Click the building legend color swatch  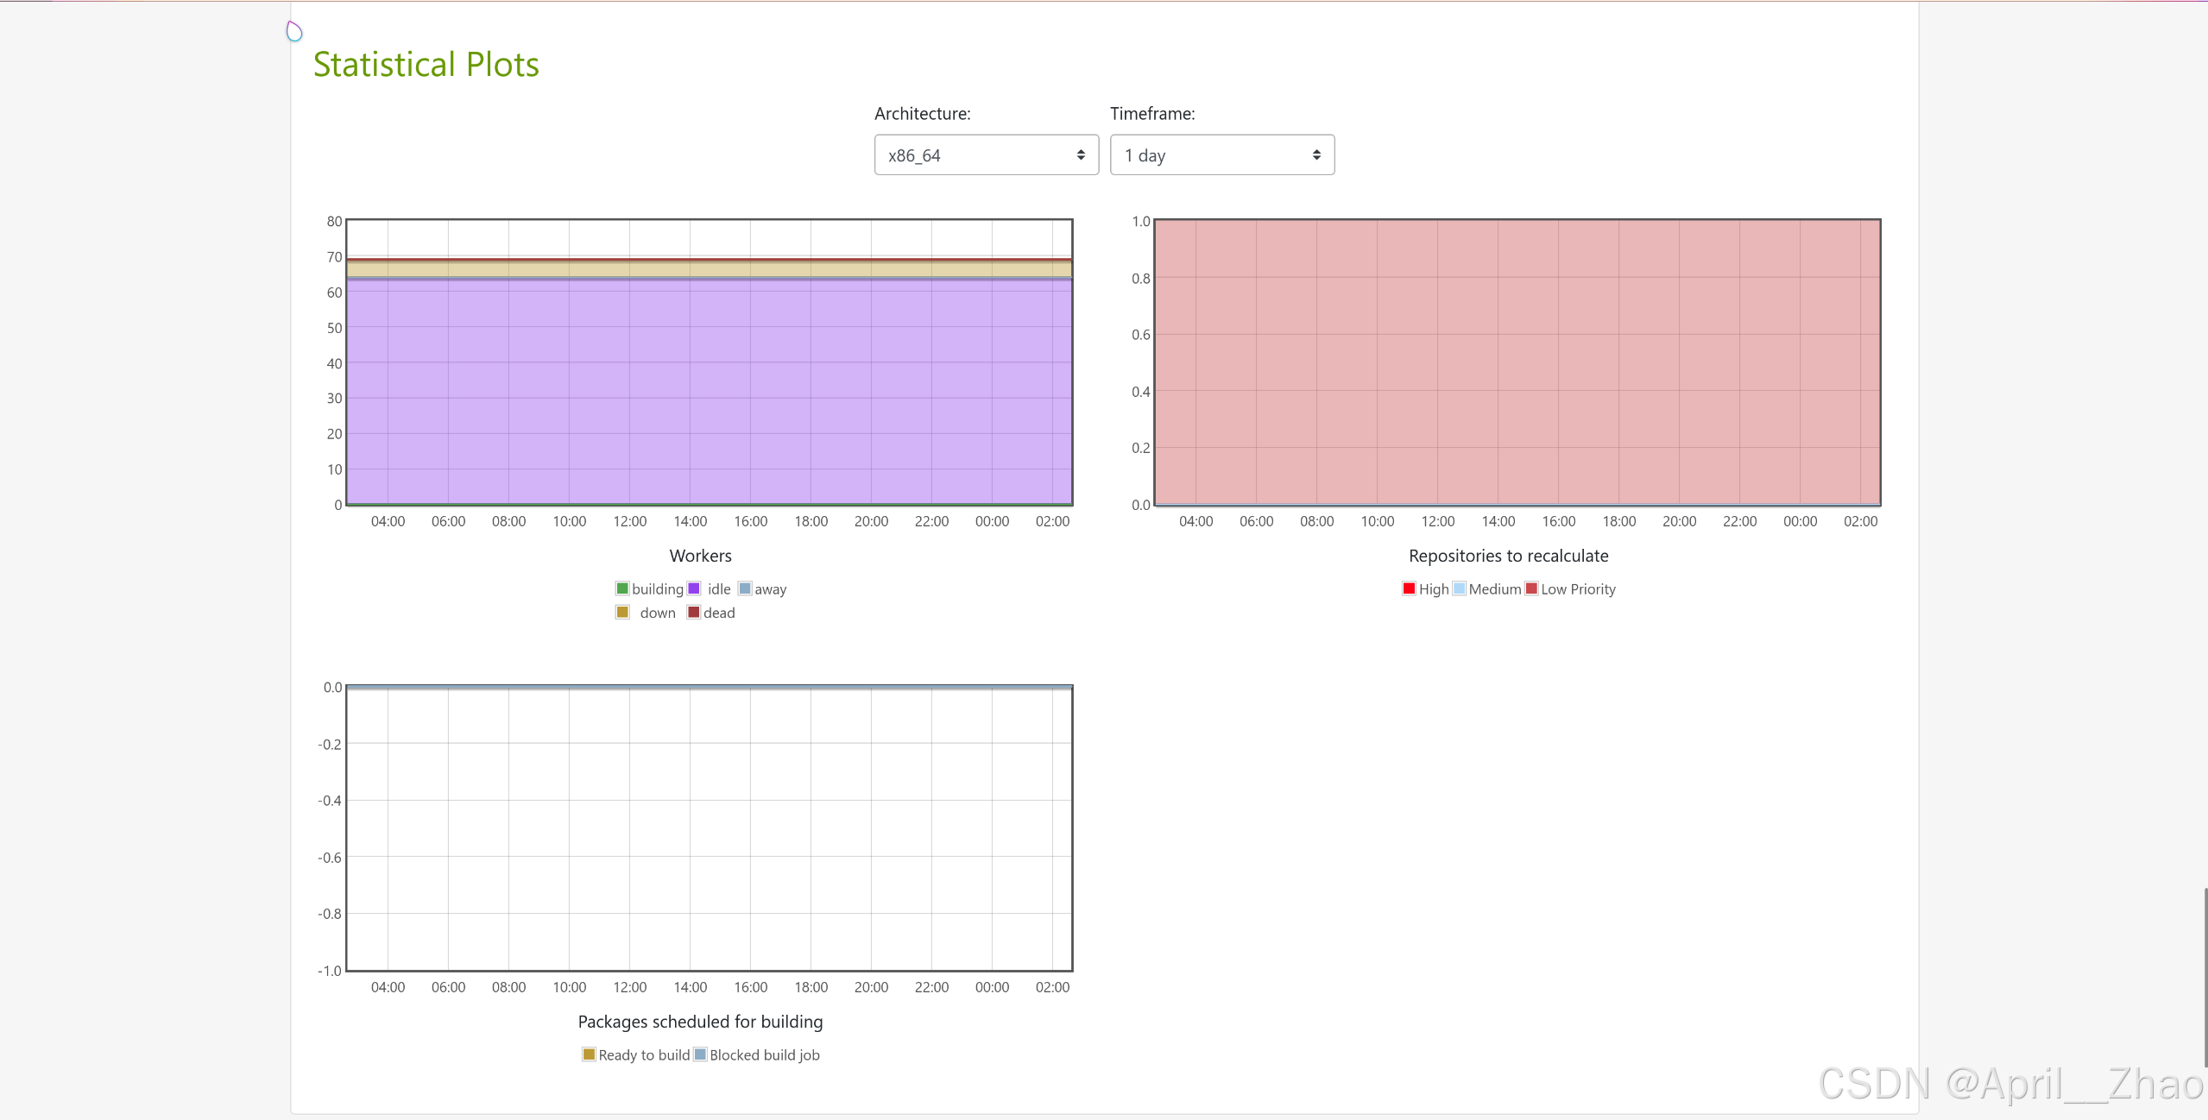622,588
